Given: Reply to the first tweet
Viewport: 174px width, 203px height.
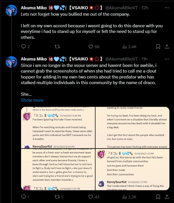Looking at the screenshot, I should (x=25, y=47).
